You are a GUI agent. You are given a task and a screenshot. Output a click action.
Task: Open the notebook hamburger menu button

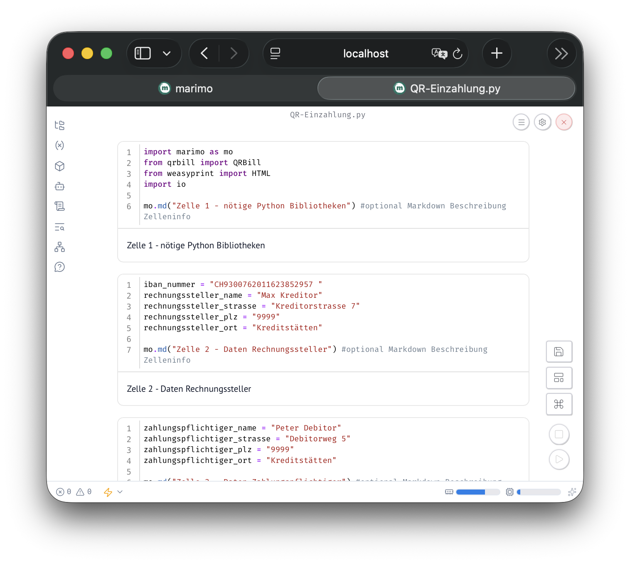coord(521,122)
